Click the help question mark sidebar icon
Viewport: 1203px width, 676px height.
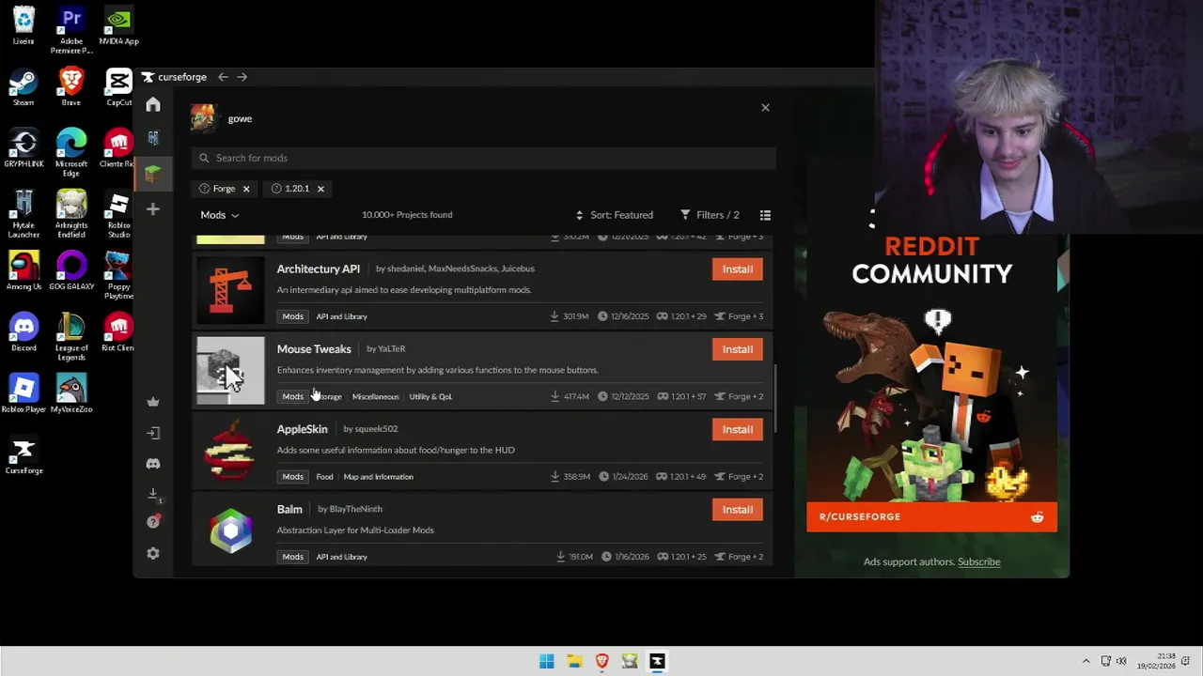(x=153, y=522)
